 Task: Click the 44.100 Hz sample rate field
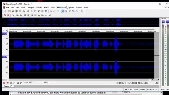click(x=128, y=89)
